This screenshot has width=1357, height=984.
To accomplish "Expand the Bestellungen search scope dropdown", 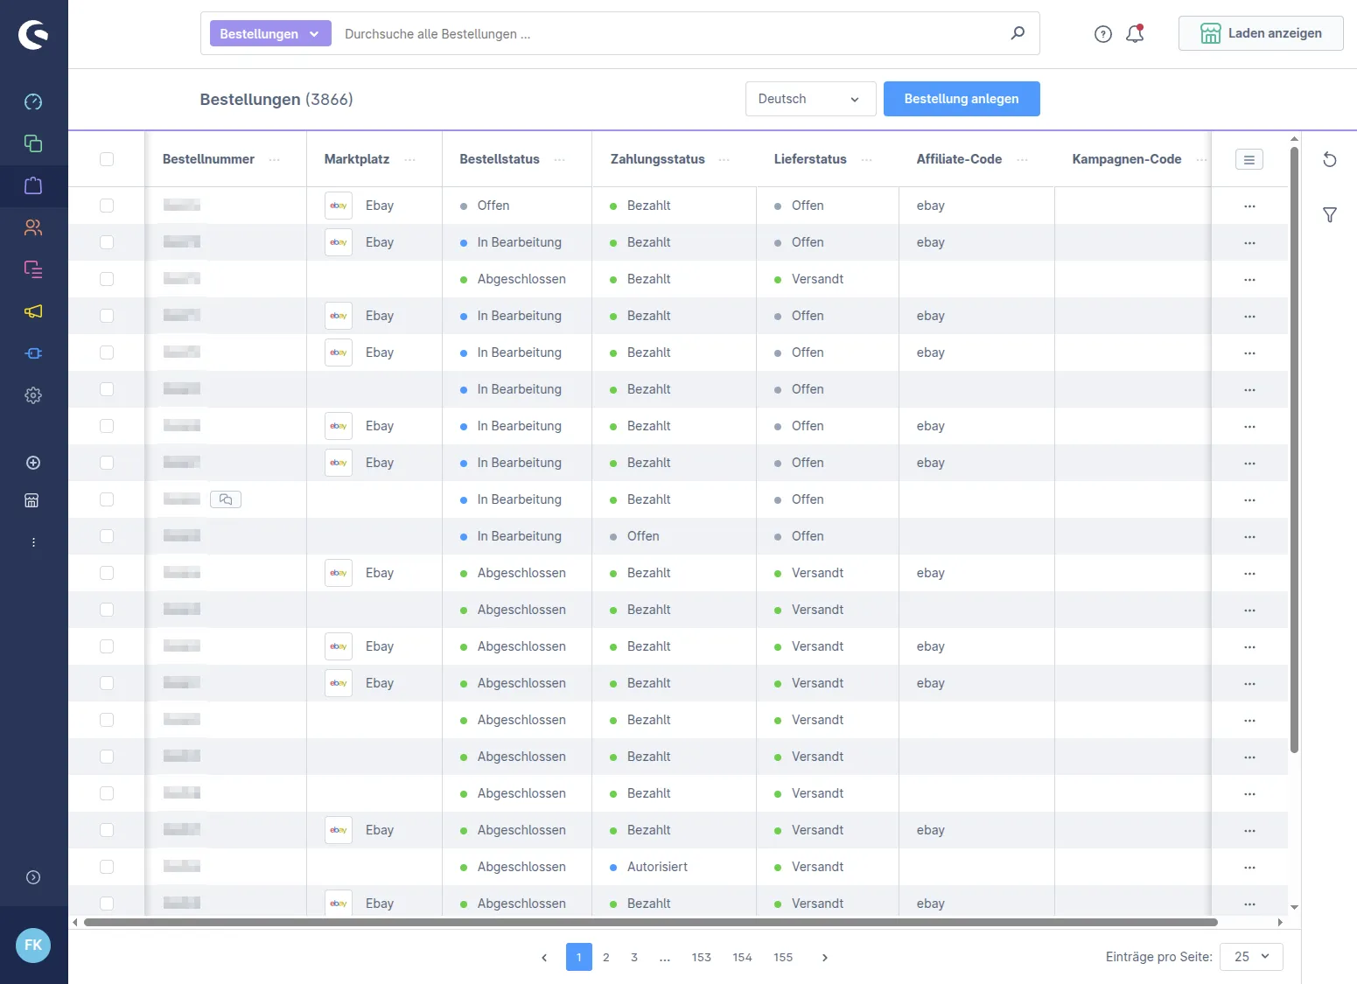I will [x=270, y=33].
